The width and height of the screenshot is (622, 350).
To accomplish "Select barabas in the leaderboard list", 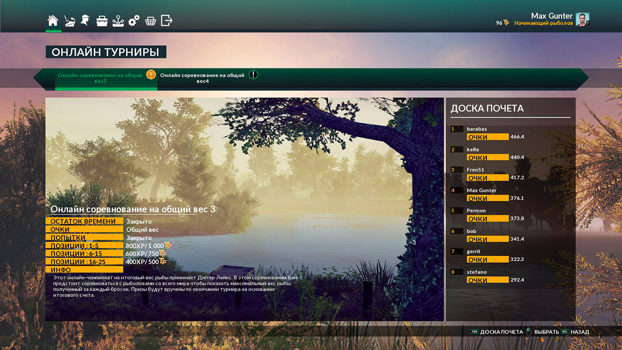I will click(476, 129).
